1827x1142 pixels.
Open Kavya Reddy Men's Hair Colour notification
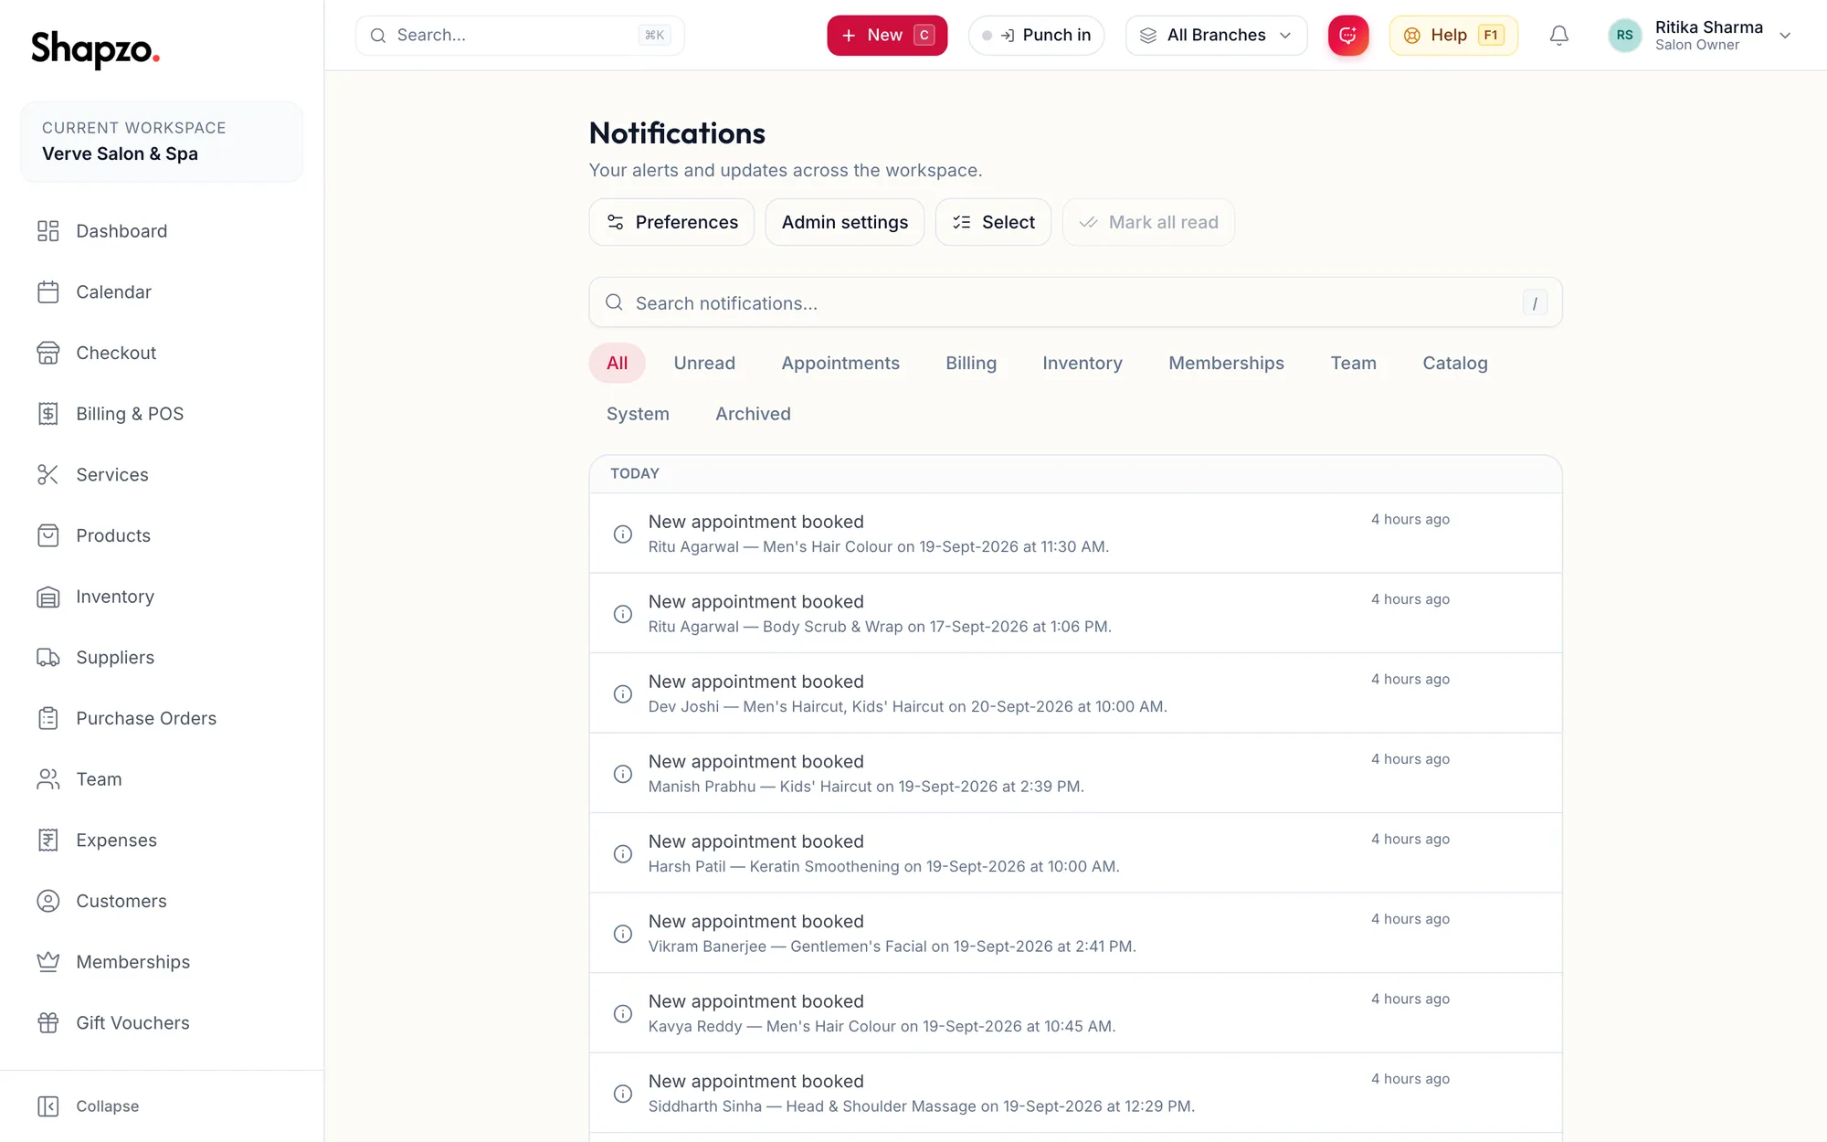(1075, 1013)
